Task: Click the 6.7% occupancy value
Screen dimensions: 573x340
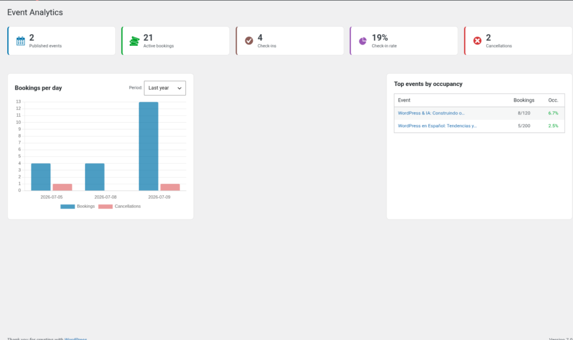Action: coord(553,113)
